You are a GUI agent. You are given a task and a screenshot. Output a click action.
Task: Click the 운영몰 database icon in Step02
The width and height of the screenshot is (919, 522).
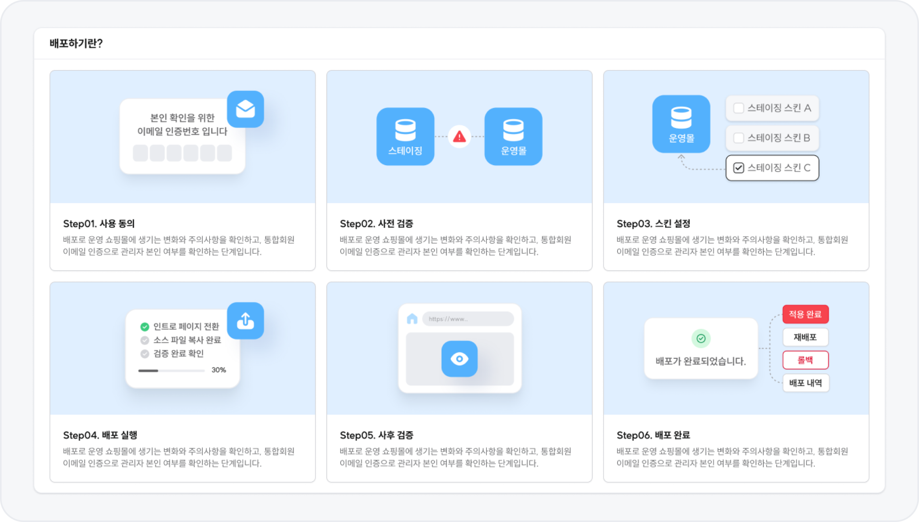click(x=513, y=136)
